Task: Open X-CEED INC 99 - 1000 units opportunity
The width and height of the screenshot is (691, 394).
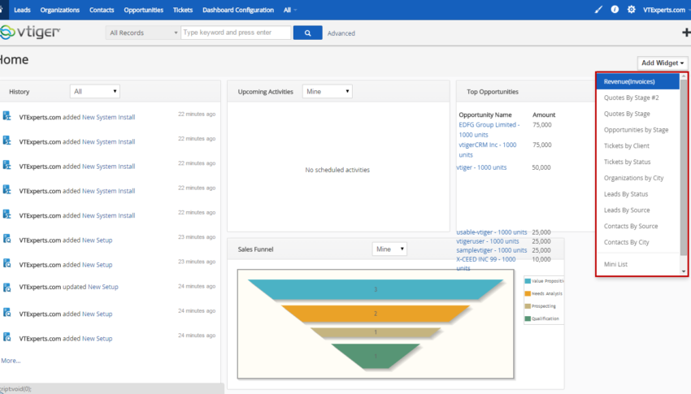Action: 485,263
